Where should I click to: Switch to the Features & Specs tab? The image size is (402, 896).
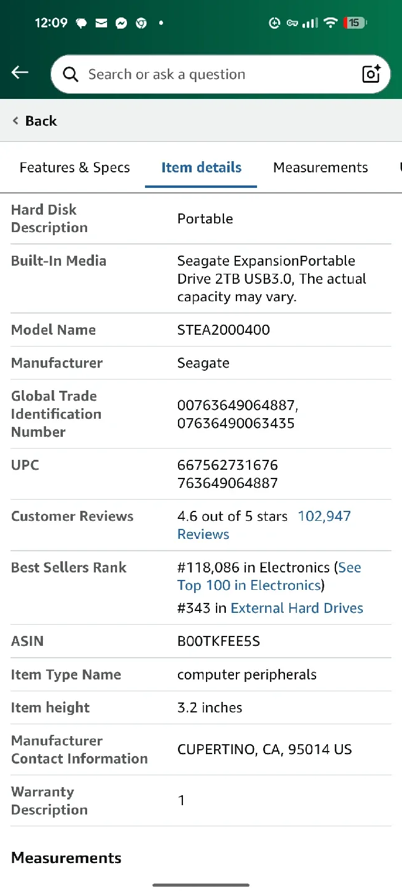pos(75,167)
